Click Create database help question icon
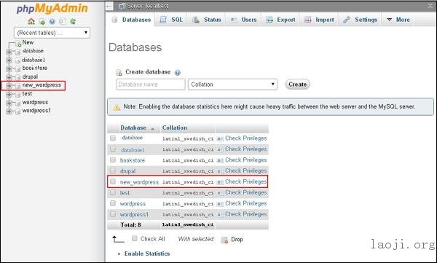Image resolution: width=437 pixels, height=263 pixels. point(177,73)
